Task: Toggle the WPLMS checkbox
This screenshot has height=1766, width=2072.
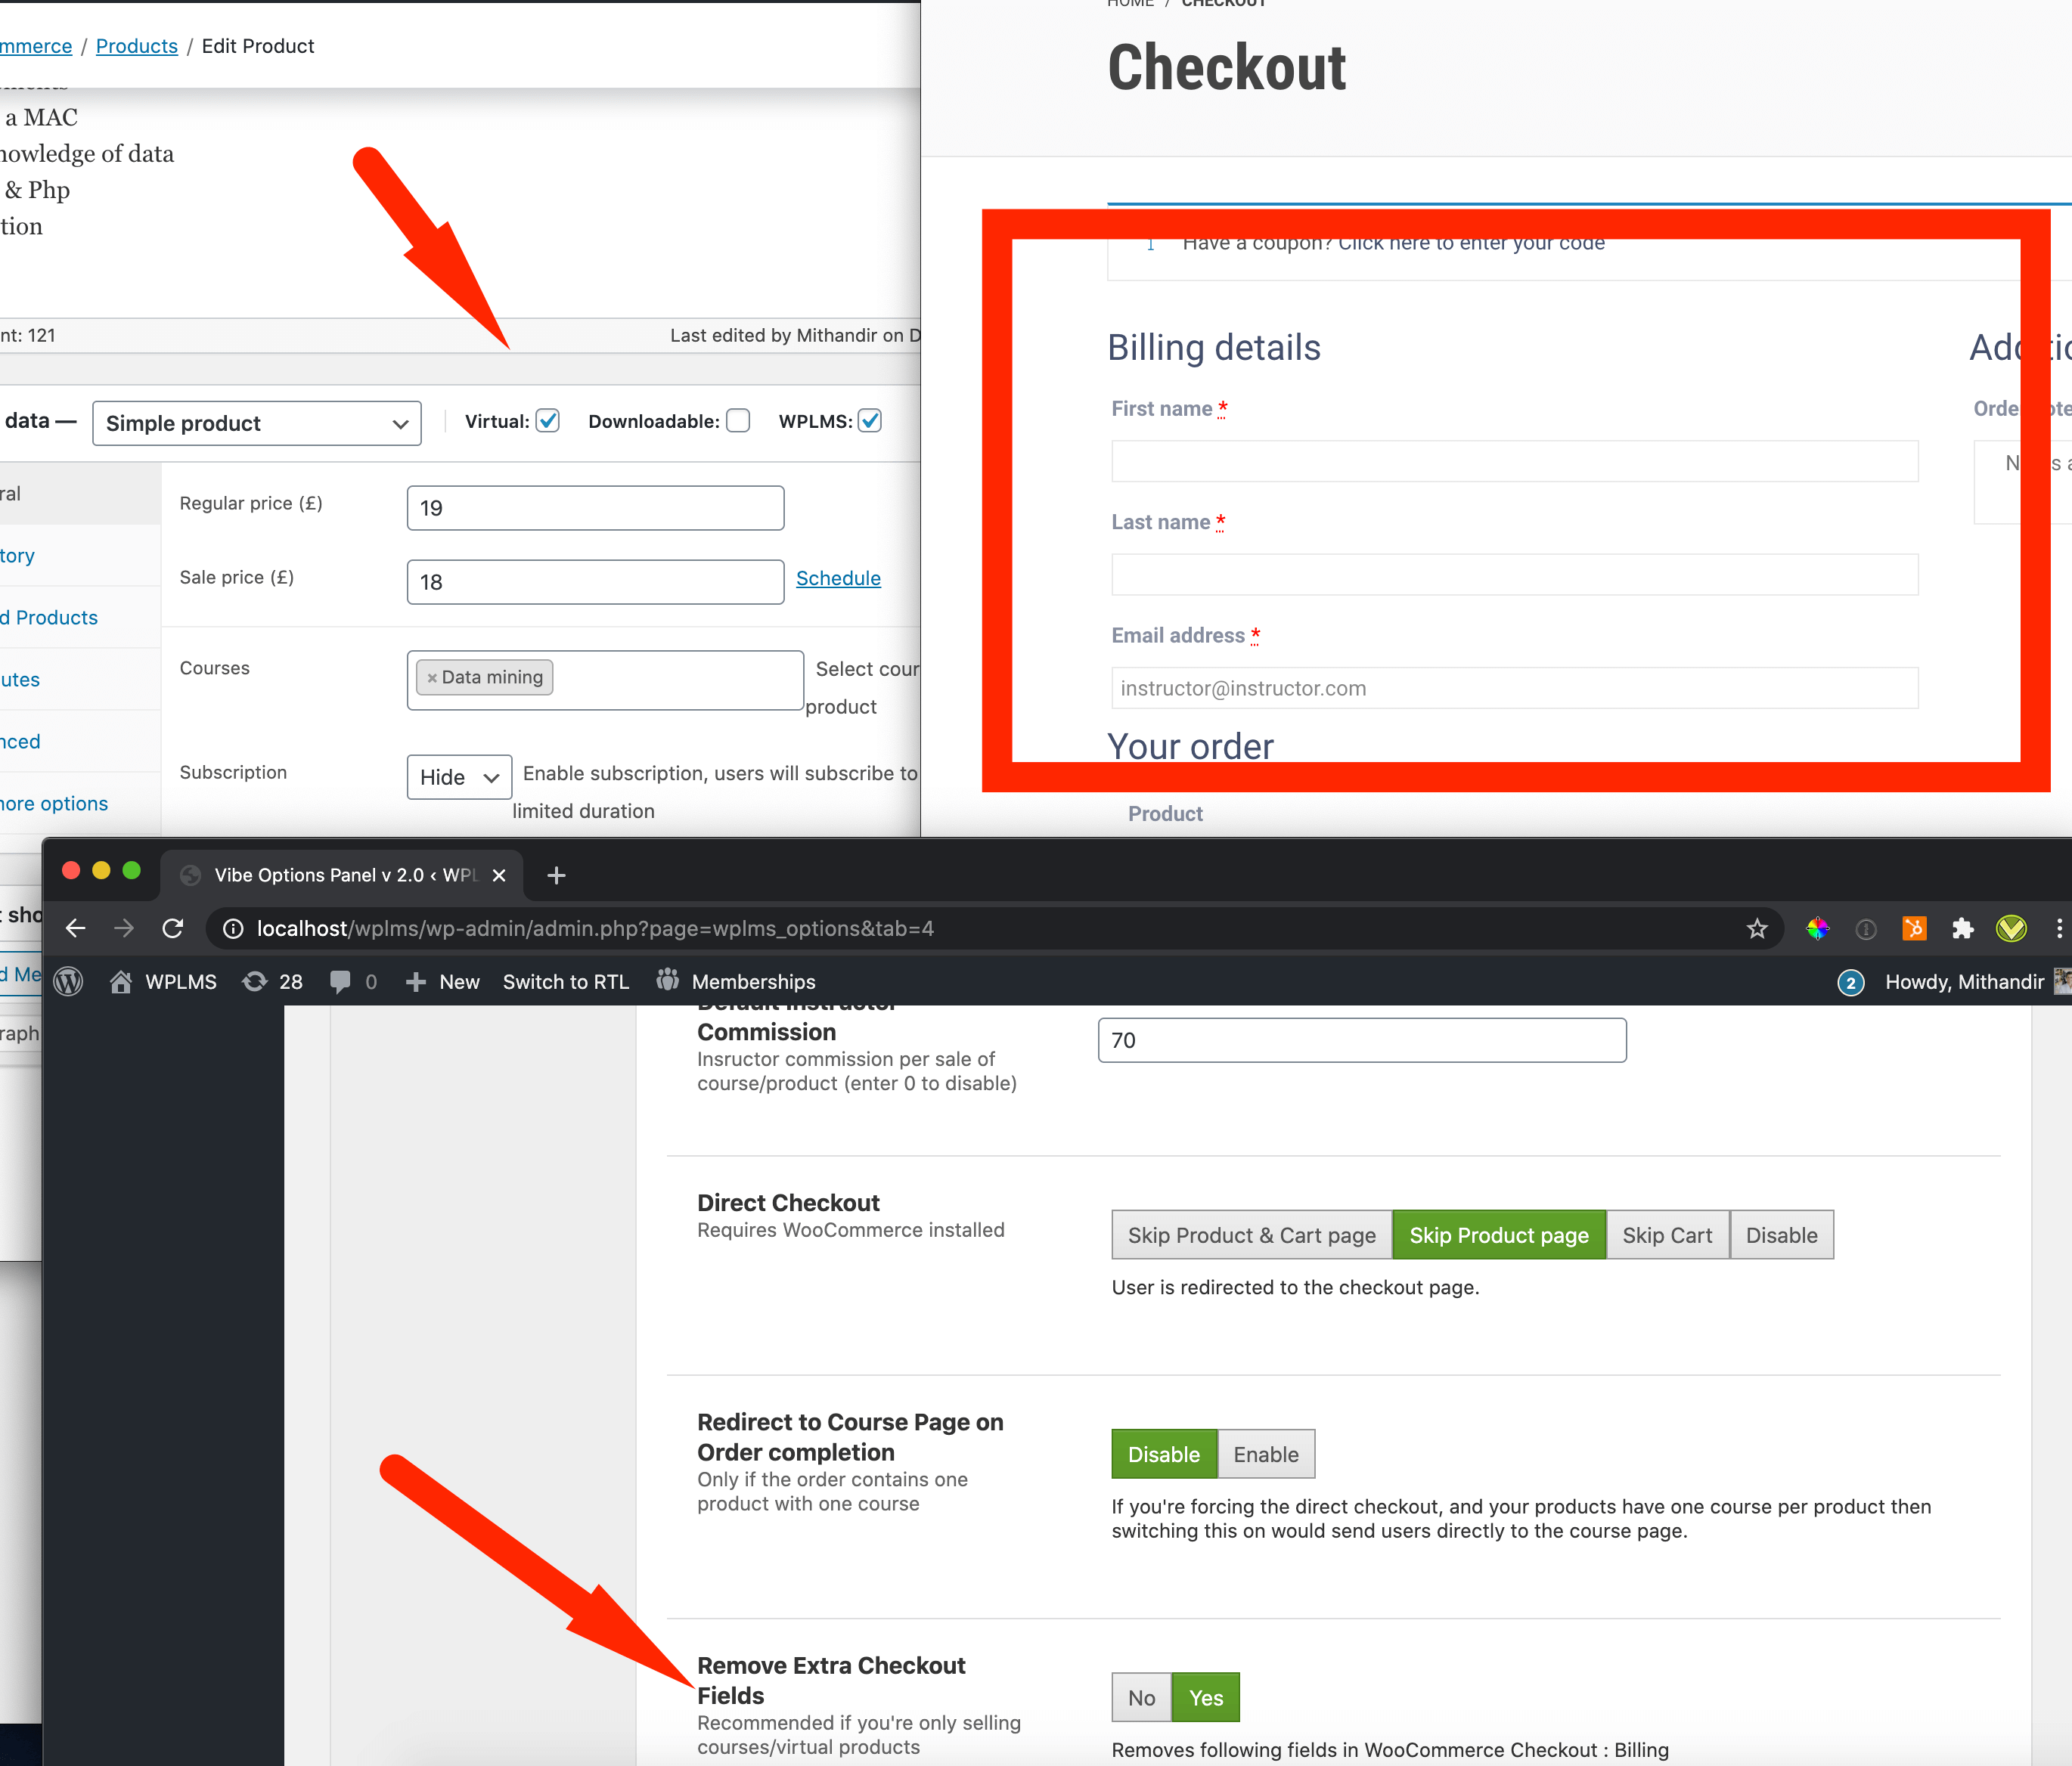Action: click(870, 421)
